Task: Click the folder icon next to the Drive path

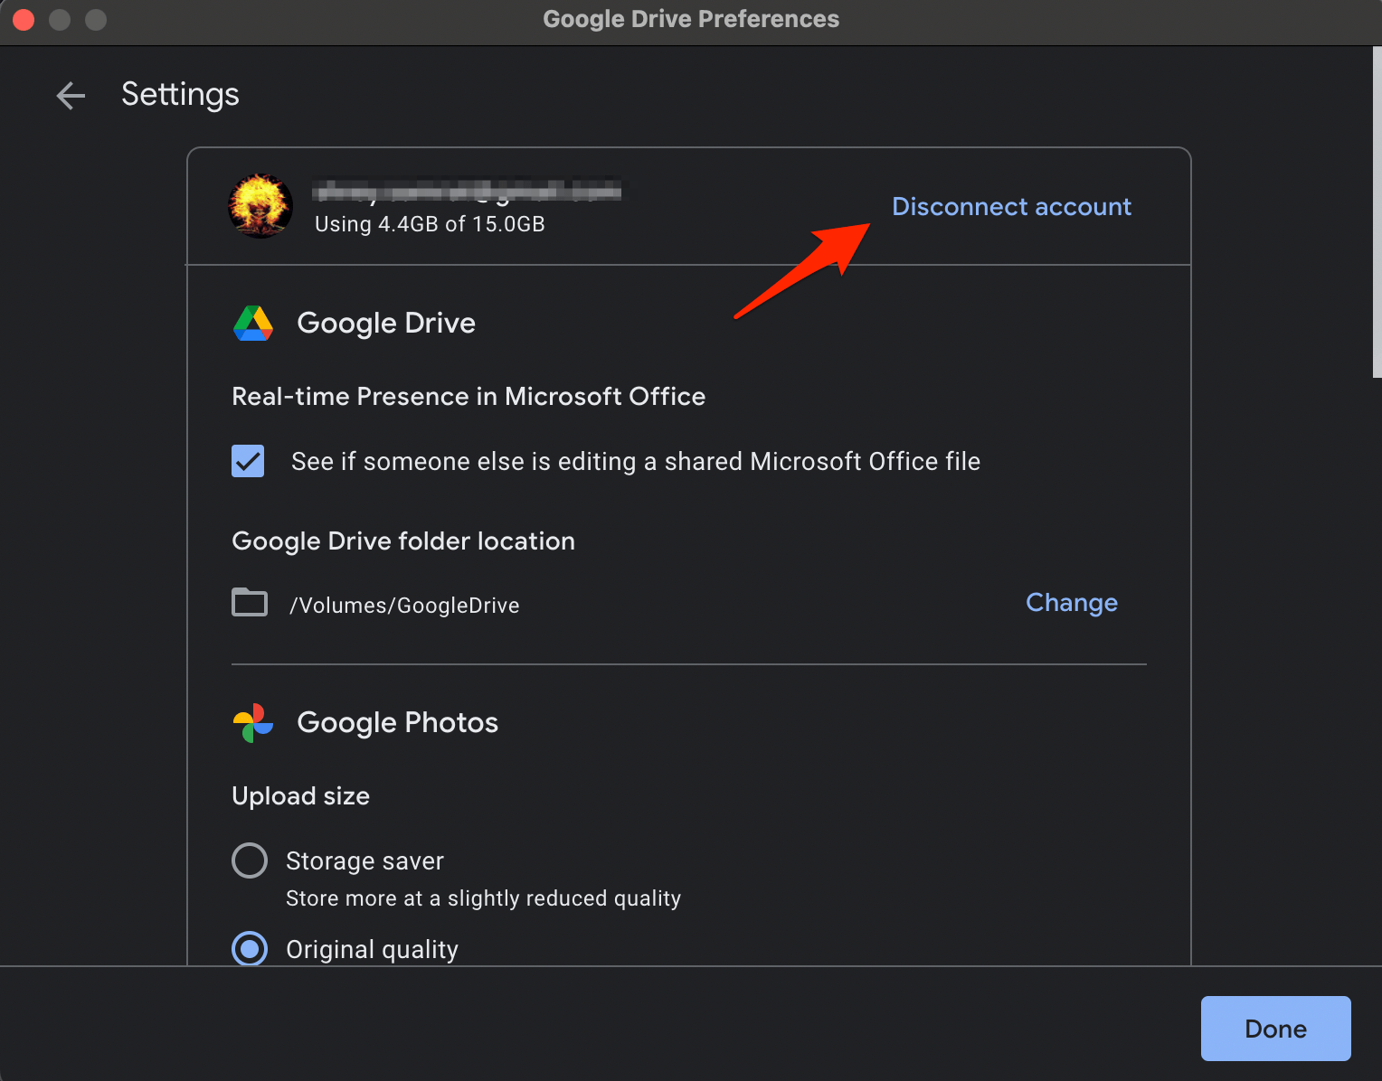Action: click(x=250, y=603)
